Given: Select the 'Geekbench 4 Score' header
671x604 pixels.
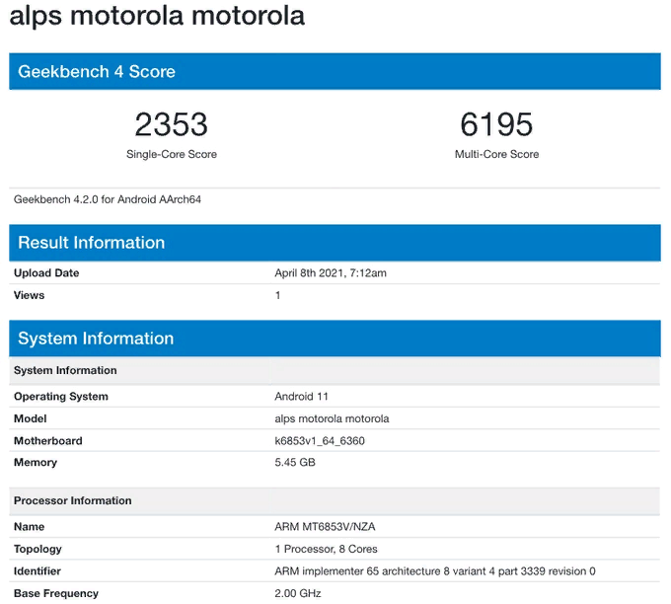Looking at the screenshot, I should [335, 71].
